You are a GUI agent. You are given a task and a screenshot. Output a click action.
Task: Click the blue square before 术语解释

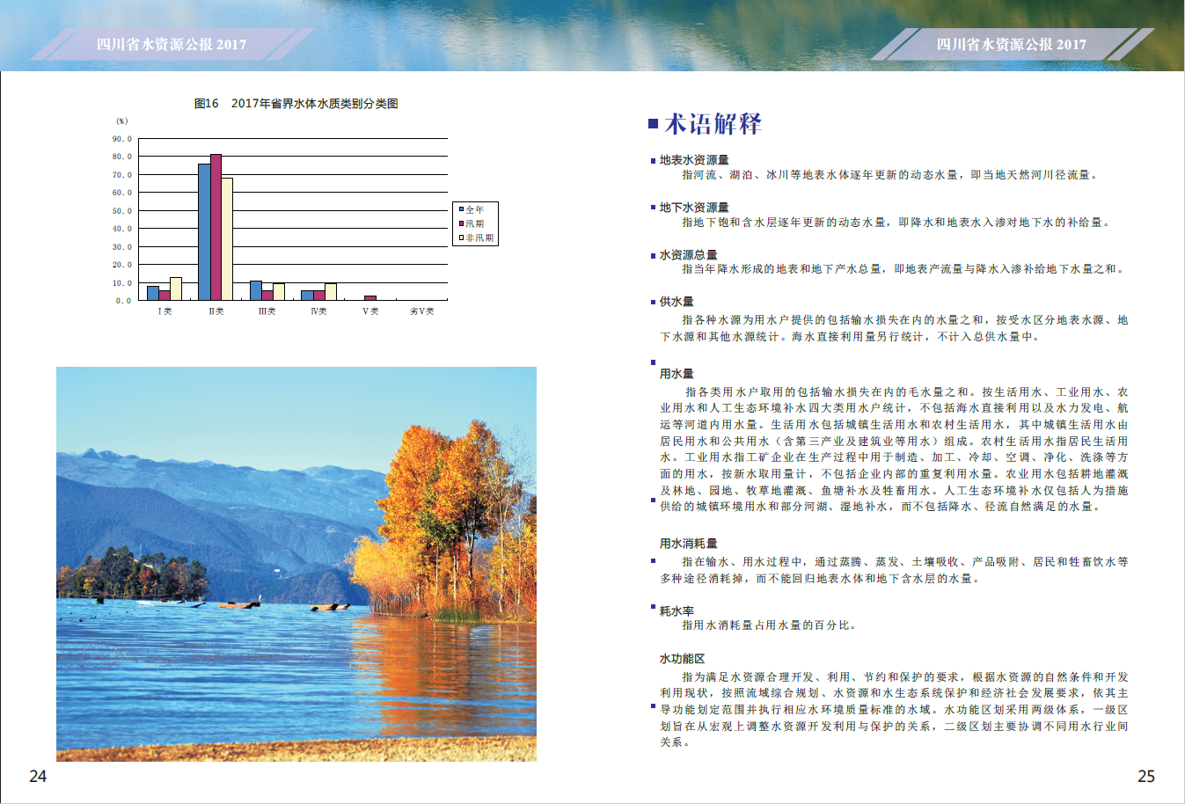pos(654,124)
